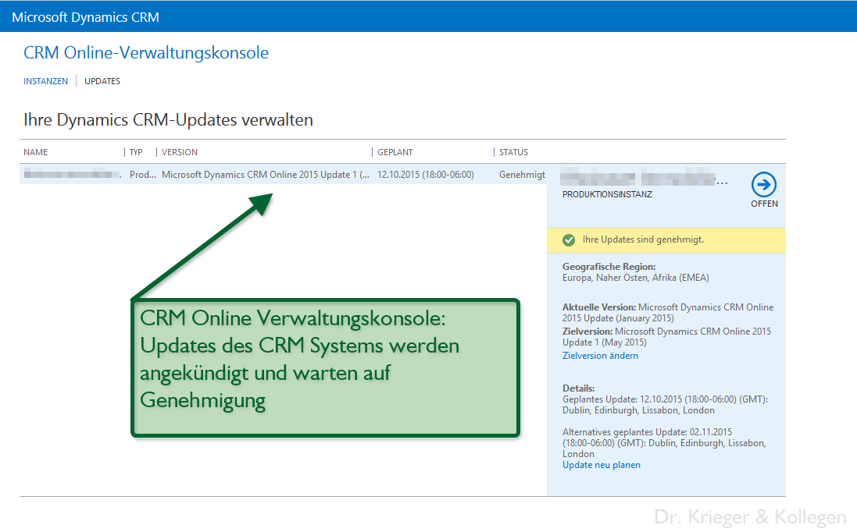
Task: Select the 'Prod...' type cell
Action: click(x=143, y=175)
